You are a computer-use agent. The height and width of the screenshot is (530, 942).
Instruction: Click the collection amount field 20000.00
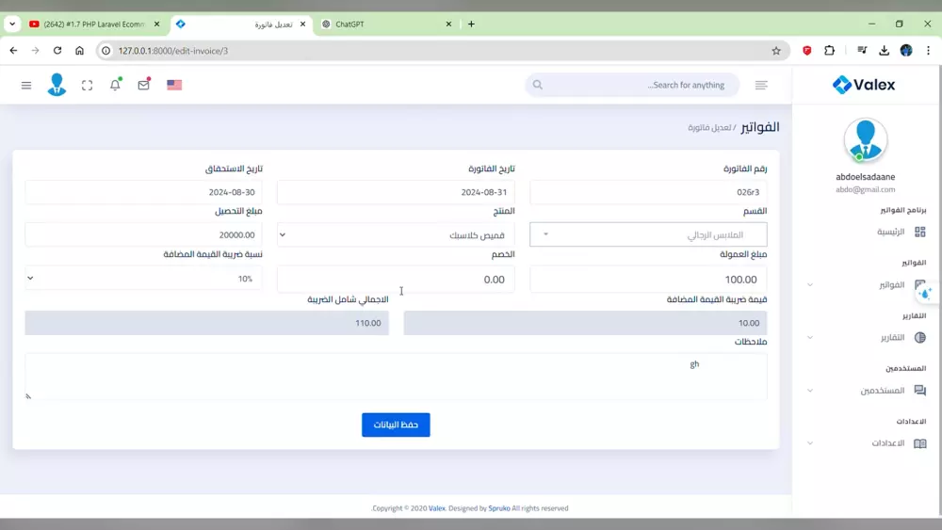pos(143,234)
